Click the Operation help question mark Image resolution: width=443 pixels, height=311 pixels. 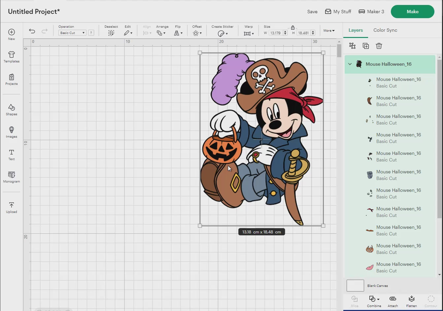click(91, 33)
